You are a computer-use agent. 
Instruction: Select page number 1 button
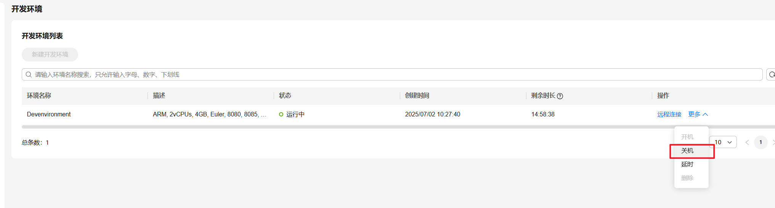(761, 142)
